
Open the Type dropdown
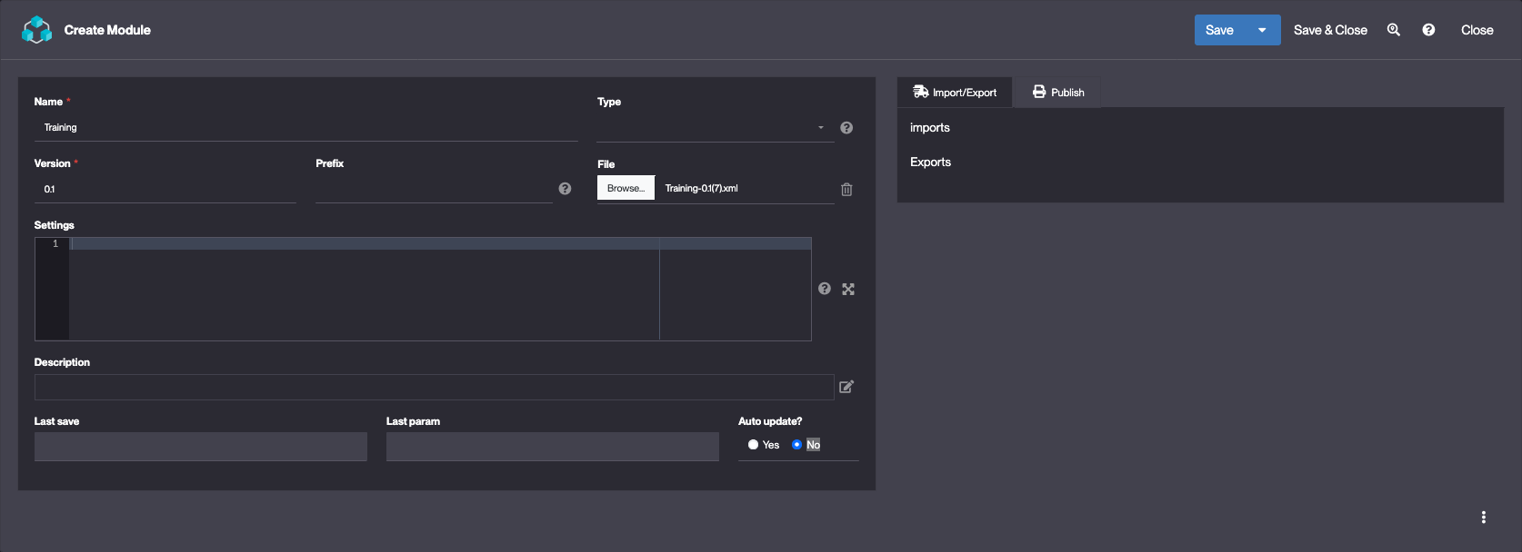pyautogui.click(x=715, y=128)
